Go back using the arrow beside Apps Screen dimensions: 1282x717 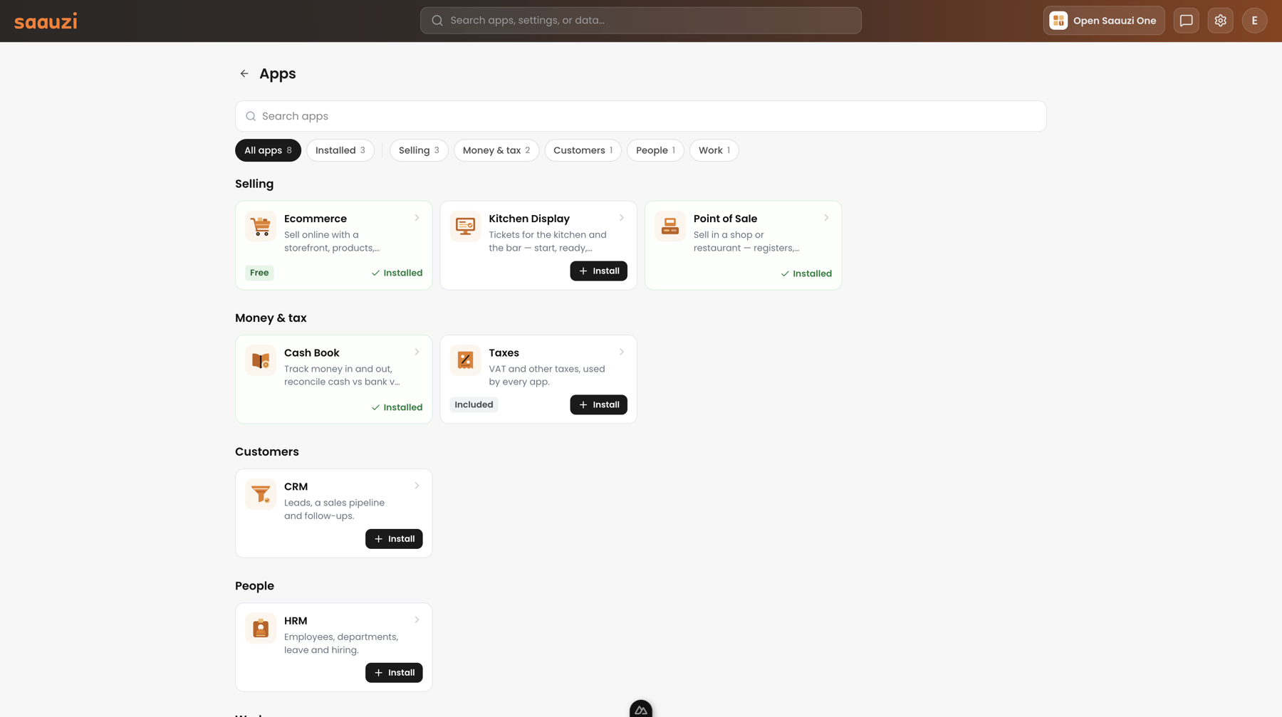coord(244,73)
